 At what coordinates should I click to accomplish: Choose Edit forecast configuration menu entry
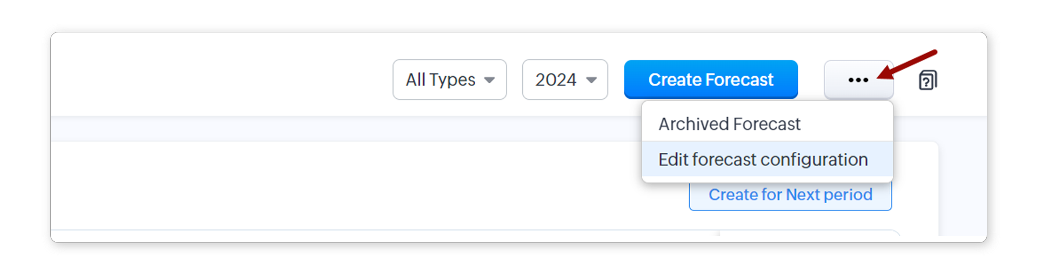click(x=763, y=160)
